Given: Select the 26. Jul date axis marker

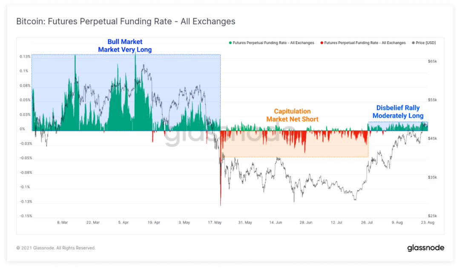Looking at the screenshot, I should pyautogui.click(x=367, y=223).
